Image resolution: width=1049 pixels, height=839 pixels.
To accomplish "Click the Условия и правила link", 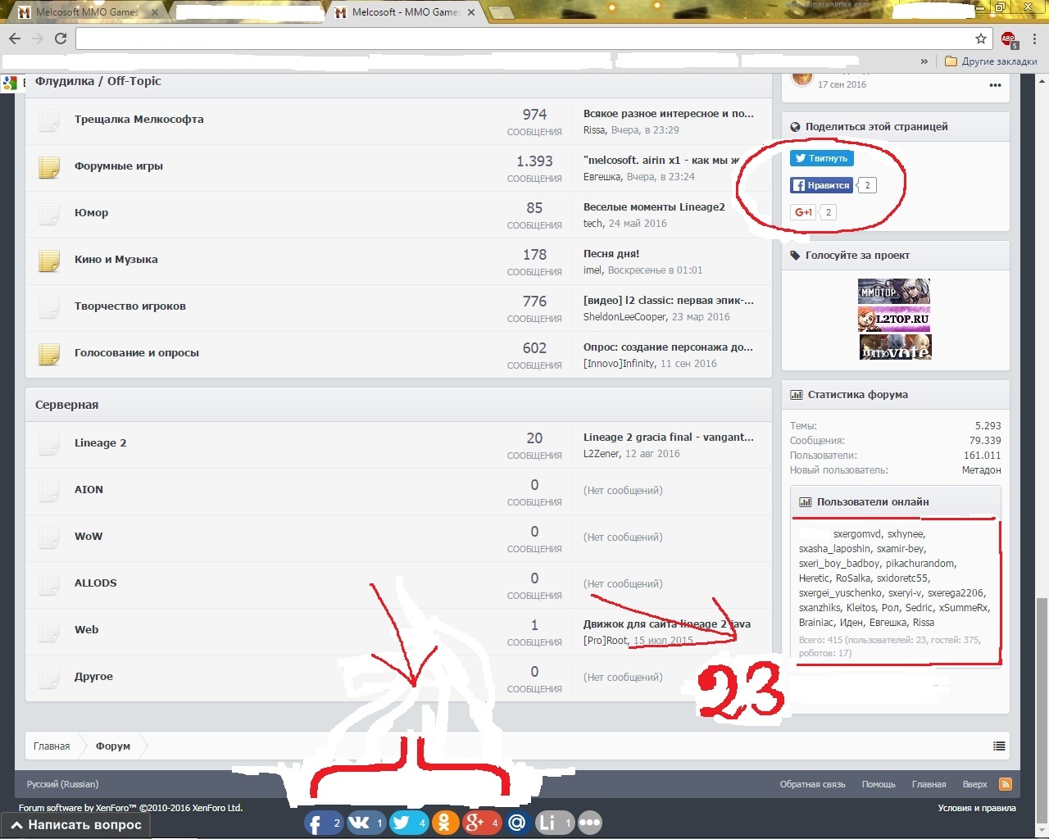I will pos(977,808).
